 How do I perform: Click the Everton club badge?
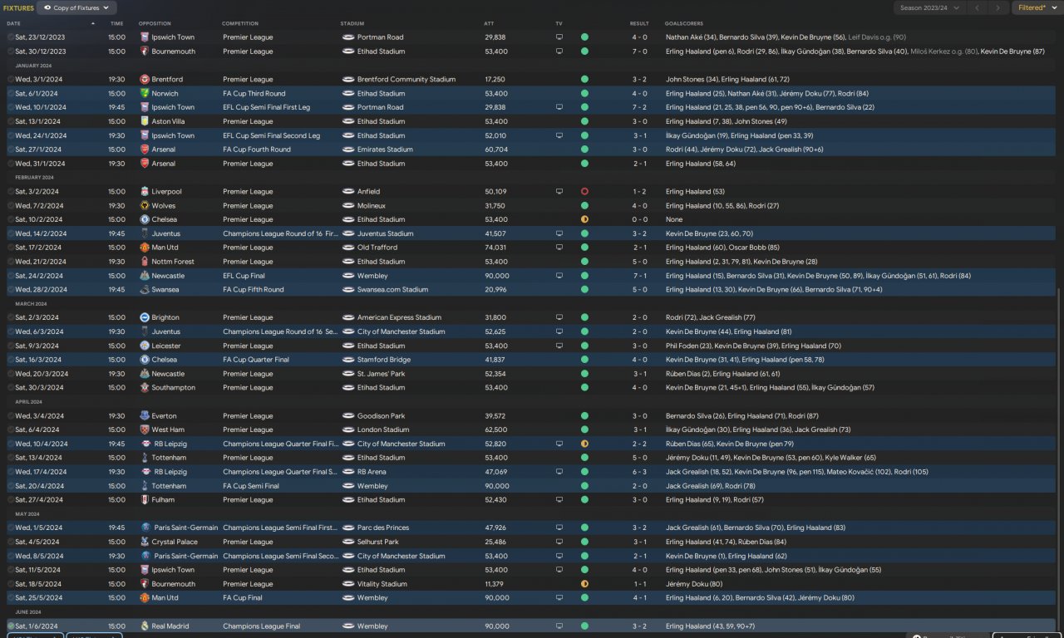pos(145,416)
